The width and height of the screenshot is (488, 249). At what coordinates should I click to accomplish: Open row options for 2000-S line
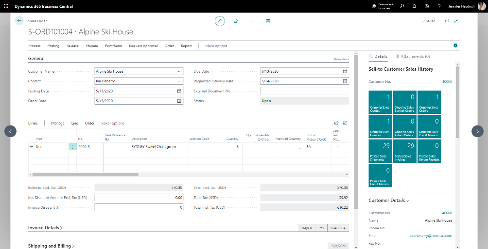(x=72, y=146)
